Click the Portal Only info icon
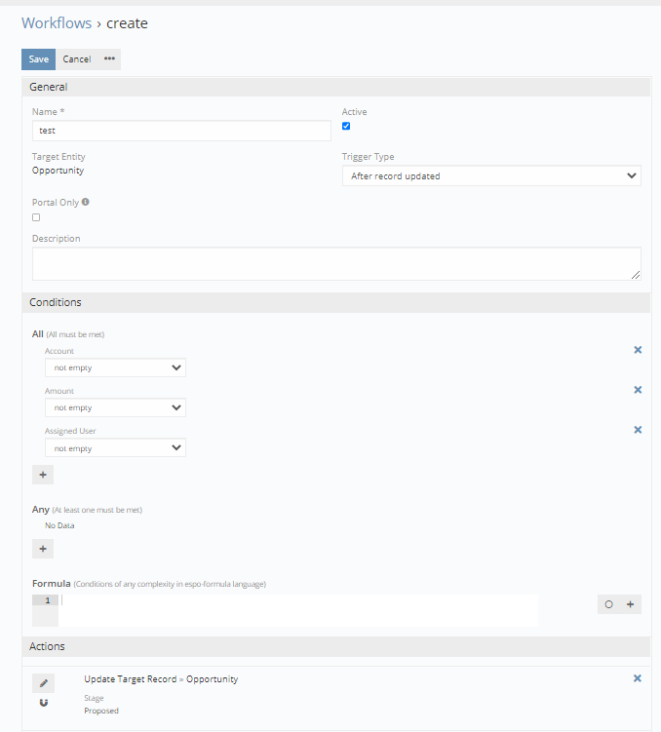The width and height of the screenshot is (661, 732). point(86,202)
